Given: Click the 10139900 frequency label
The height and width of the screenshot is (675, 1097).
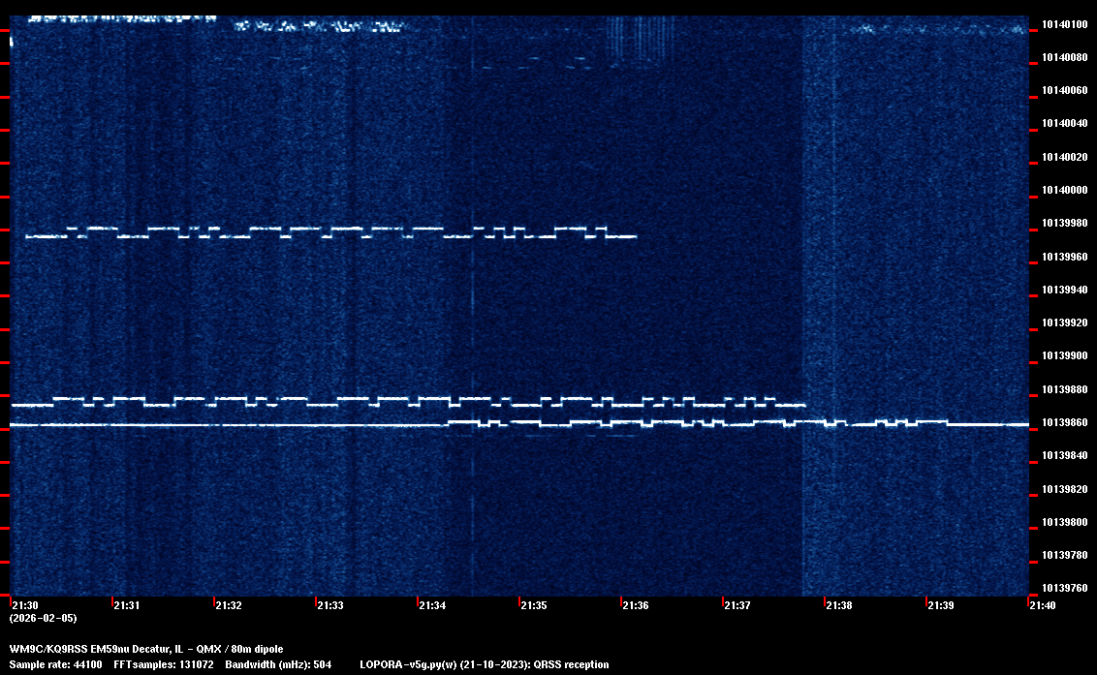Looking at the screenshot, I should (x=1065, y=356).
